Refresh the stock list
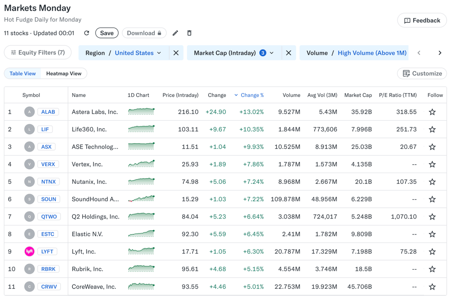This screenshot has width=450, height=299. coord(87,33)
